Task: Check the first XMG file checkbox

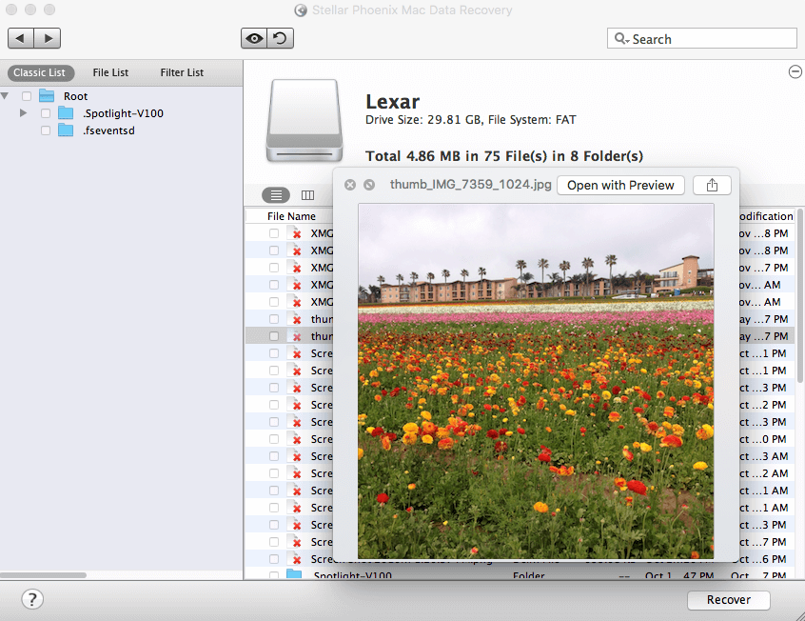Action: coord(274,233)
